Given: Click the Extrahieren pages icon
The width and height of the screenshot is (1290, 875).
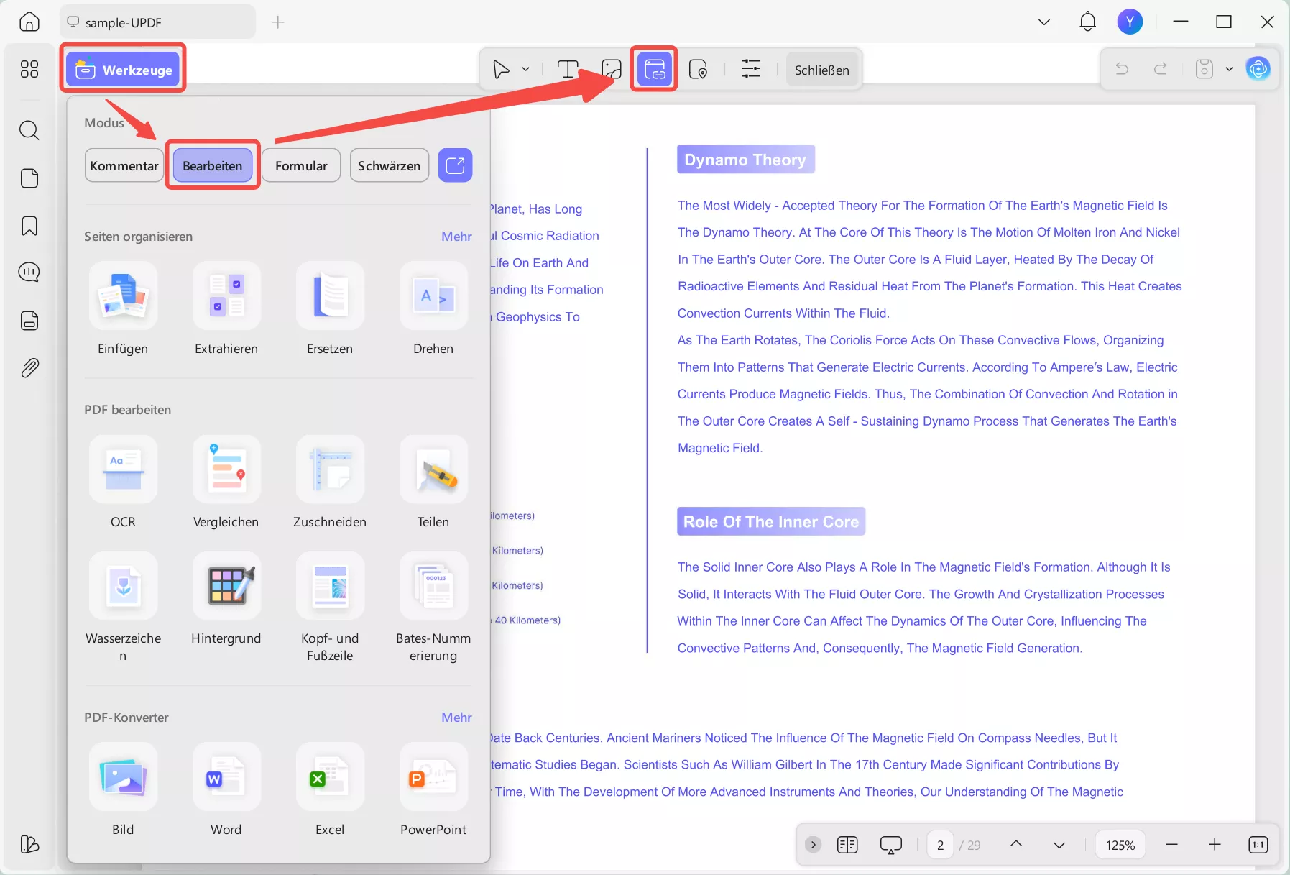Looking at the screenshot, I should click(x=226, y=296).
